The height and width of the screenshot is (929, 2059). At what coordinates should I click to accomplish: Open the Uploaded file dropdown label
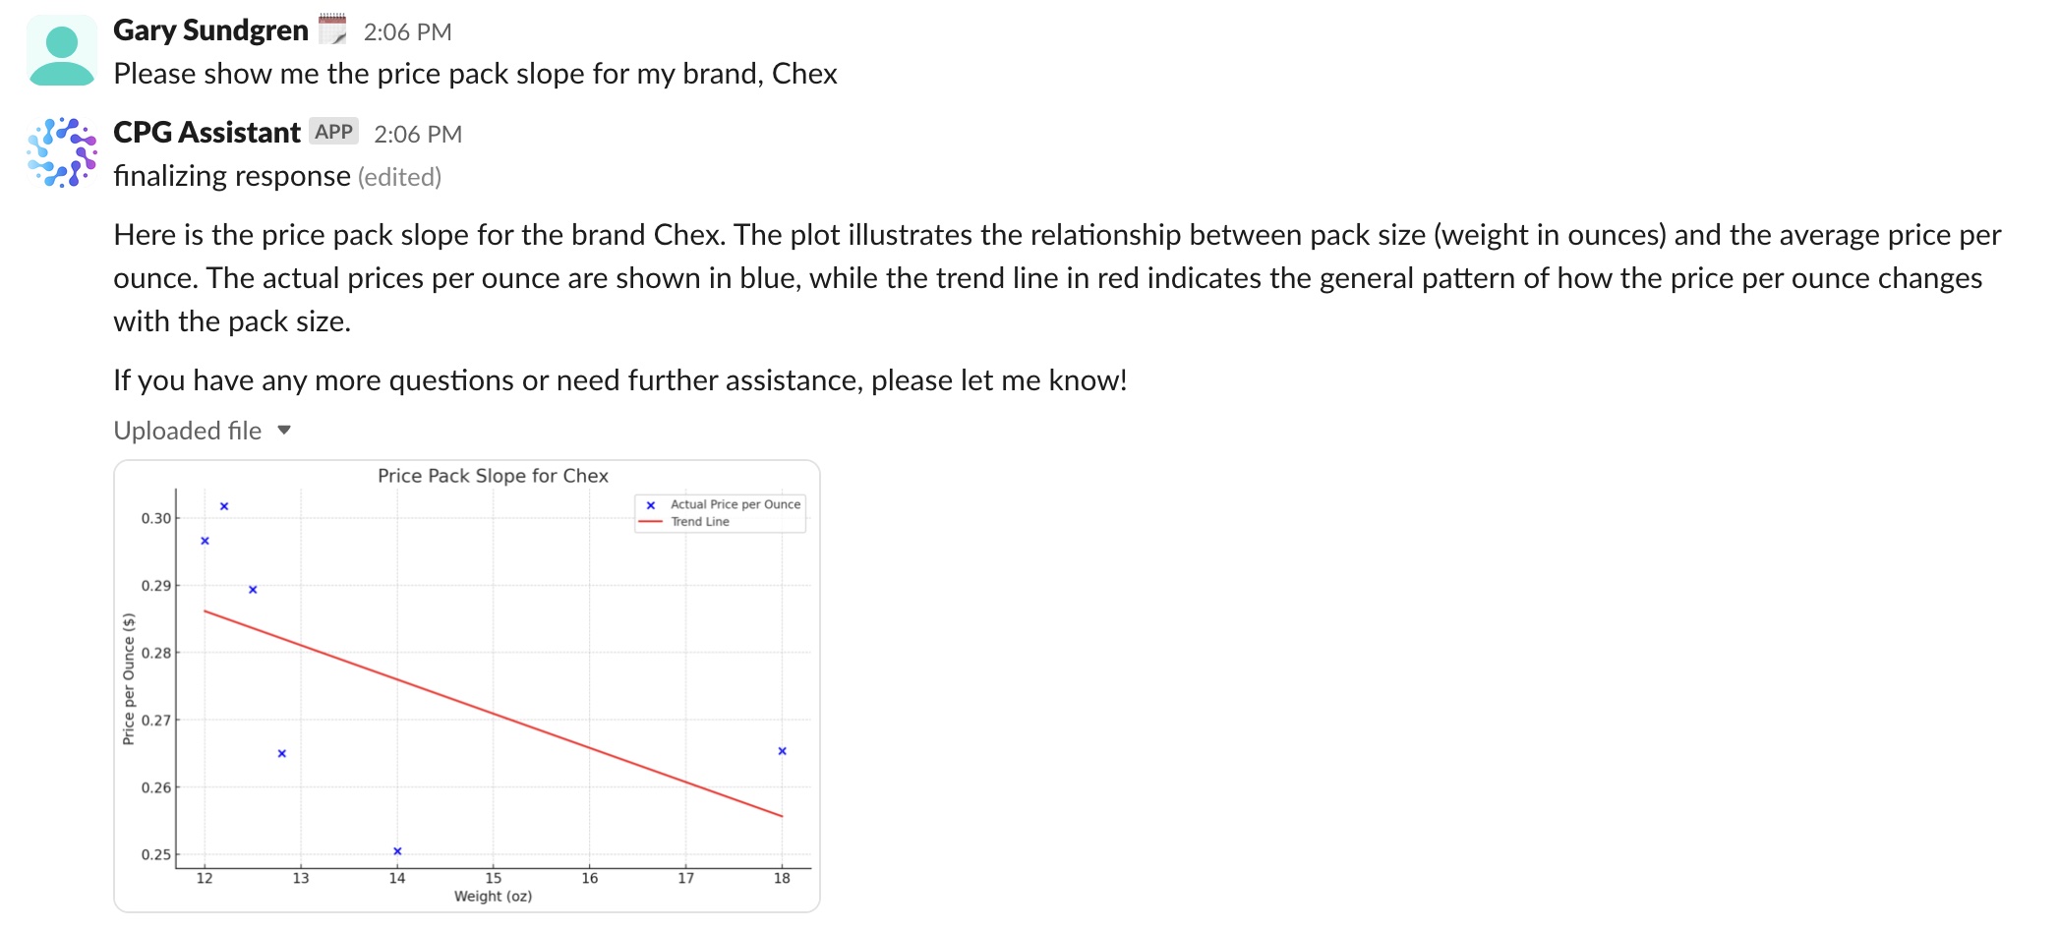(188, 431)
